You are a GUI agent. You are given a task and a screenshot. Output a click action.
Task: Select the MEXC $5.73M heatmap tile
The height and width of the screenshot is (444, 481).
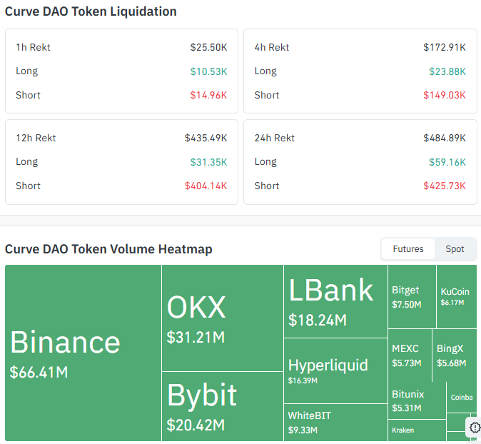coord(410,355)
